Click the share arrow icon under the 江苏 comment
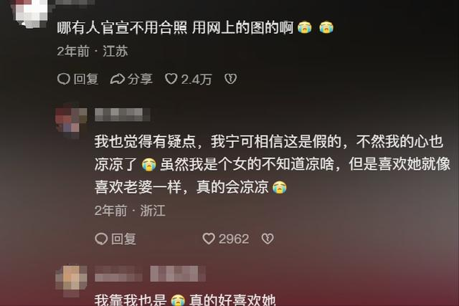459x306 pixels. (118, 79)
